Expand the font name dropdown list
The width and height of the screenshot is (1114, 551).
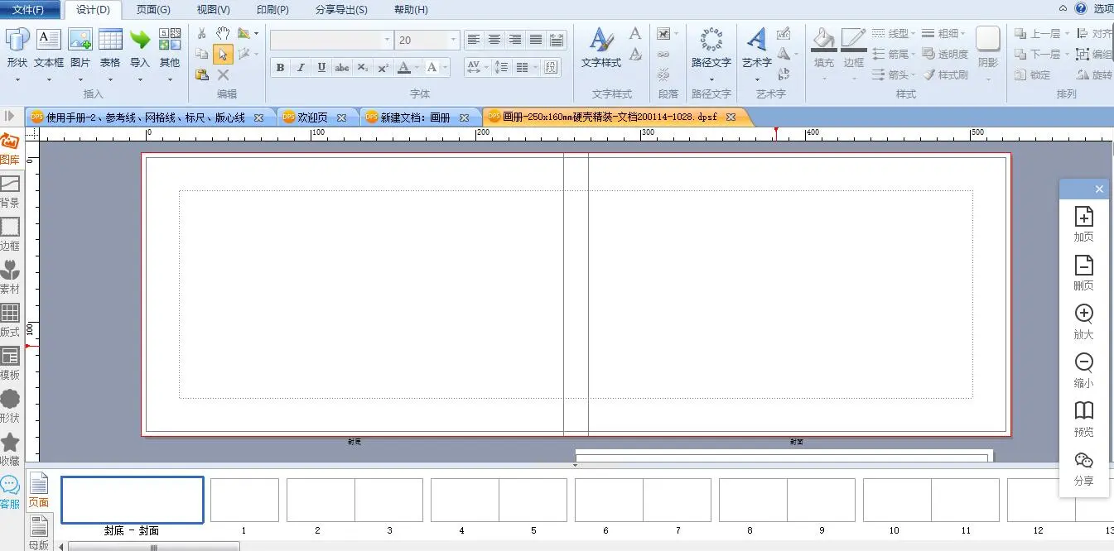(x=387, y=40)
